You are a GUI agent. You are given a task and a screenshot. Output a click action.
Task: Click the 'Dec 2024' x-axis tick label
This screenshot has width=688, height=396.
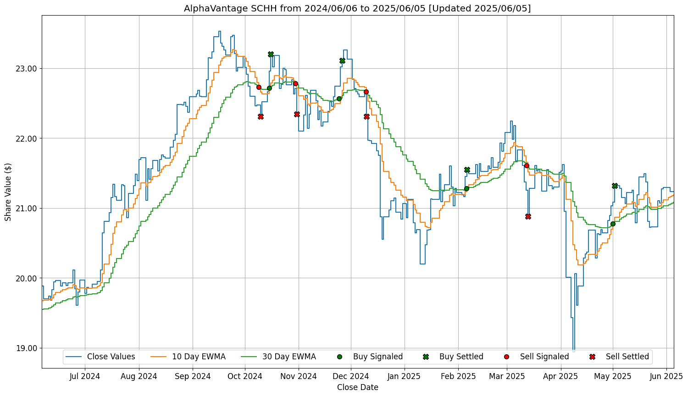pos(351,376)
